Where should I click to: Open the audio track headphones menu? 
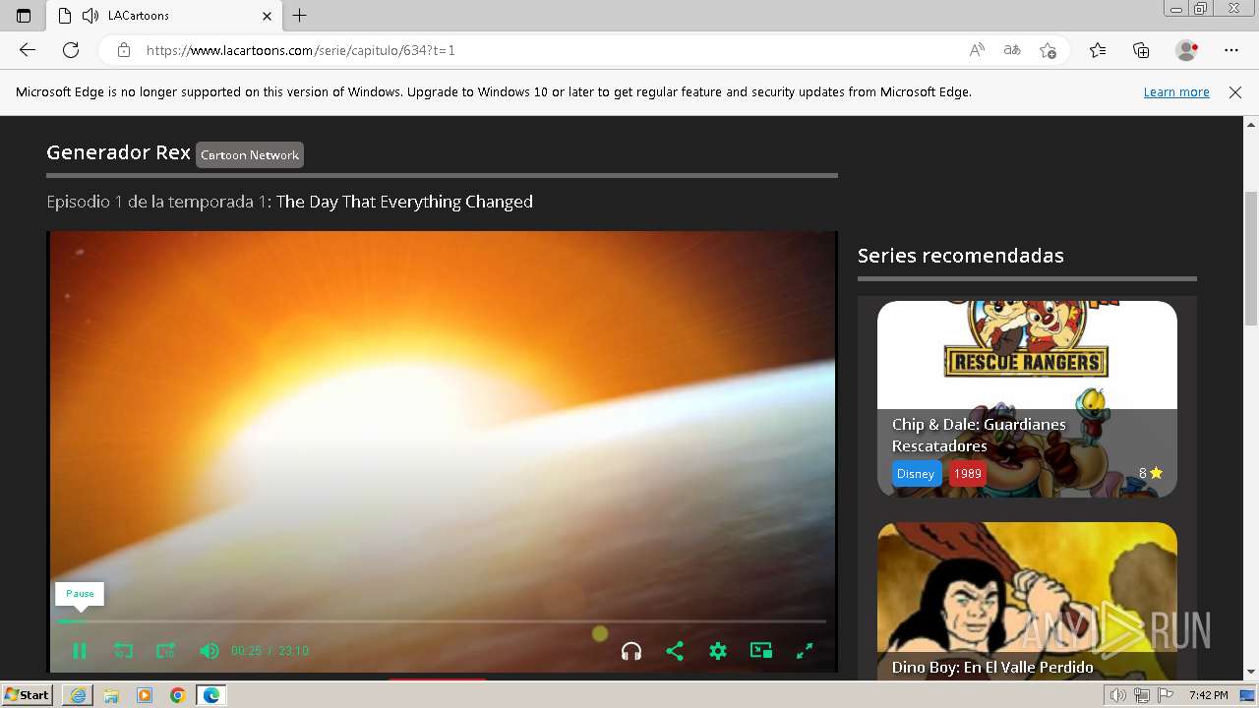pos(631,651)
